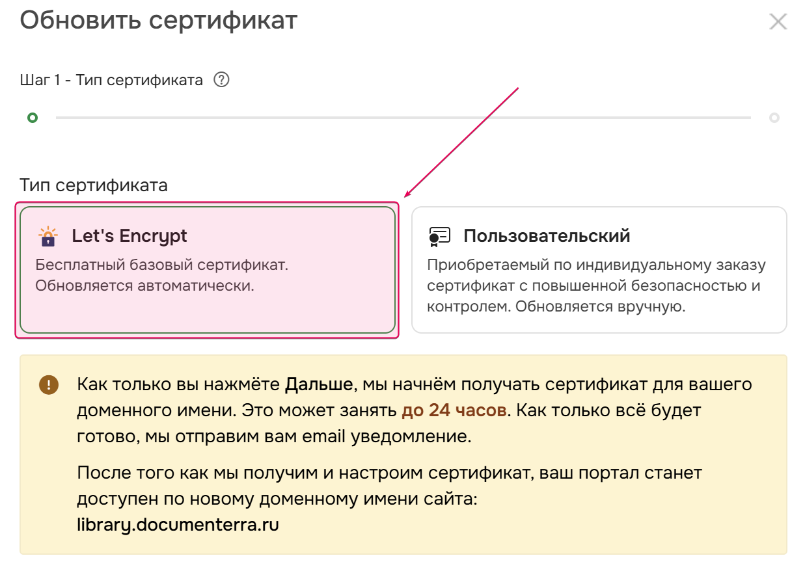Open help icon beside Шаг 1 label

pos(222,80)
